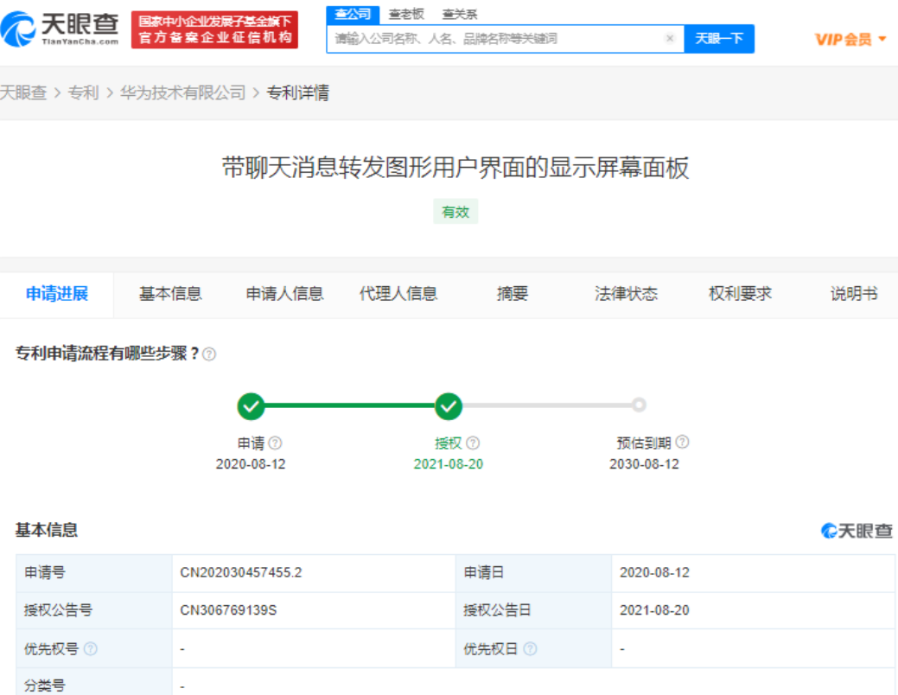Image resolution: width=898 pixels, height=695 pixels.
Task: Click the publication number CN306769139S
Action: point(228,610)
